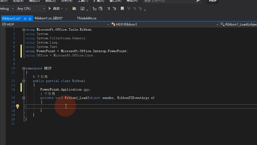The image size is (257, 145).
Task: Collapse the using directives block
Action: click(24, 30)
